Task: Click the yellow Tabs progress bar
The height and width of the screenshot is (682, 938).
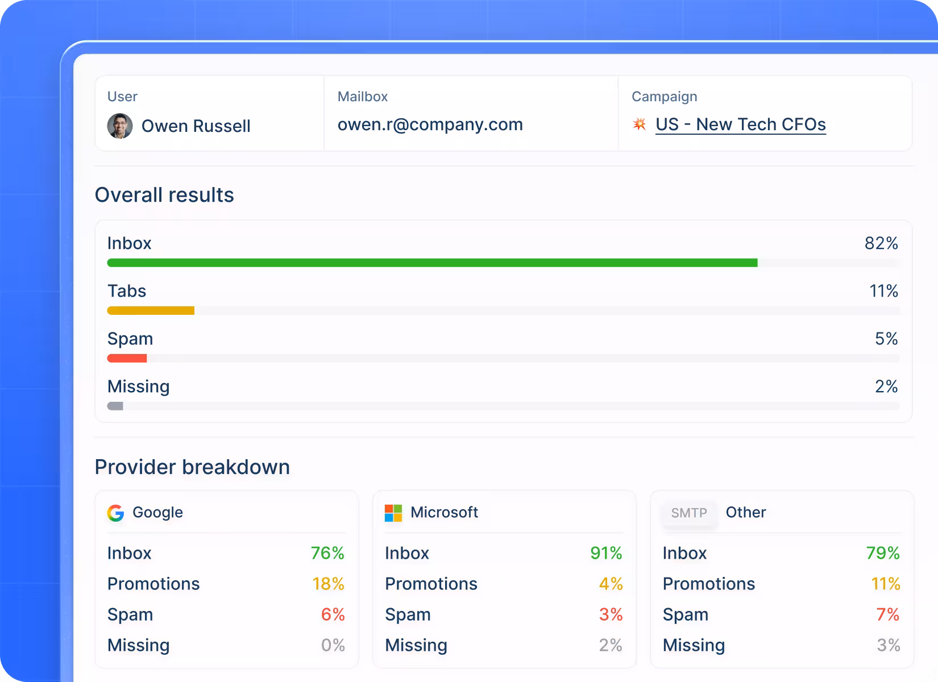Action: (x=151, y=310)
